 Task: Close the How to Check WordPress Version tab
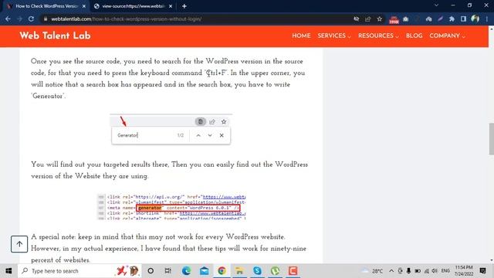coord(84,6)
